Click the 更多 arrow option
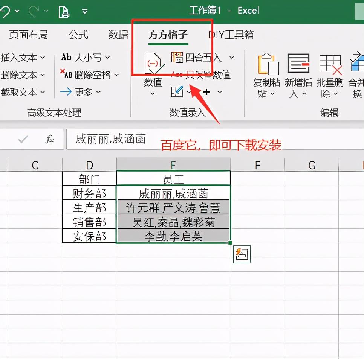The height and width of the screenshot is (359, 364). 81,92
